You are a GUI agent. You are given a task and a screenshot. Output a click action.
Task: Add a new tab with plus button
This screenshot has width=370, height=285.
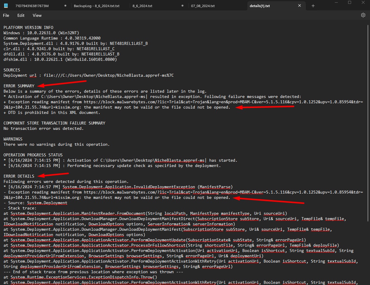313,6
